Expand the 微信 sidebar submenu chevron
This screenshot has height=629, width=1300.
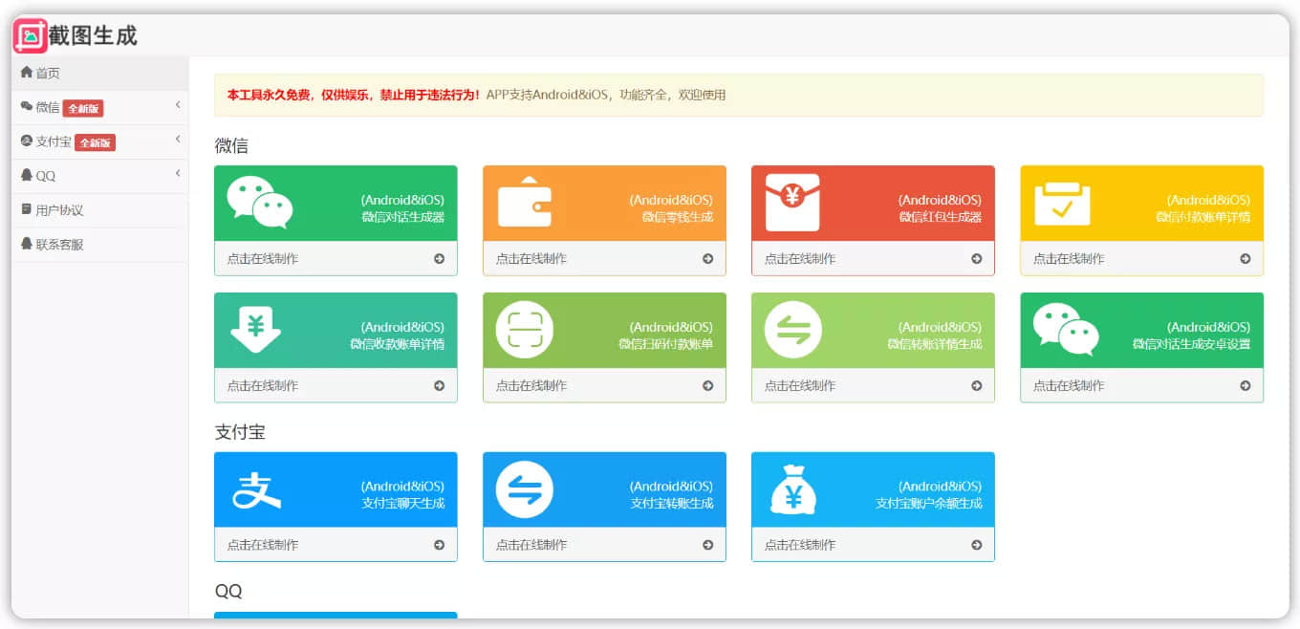click(178, 105)
